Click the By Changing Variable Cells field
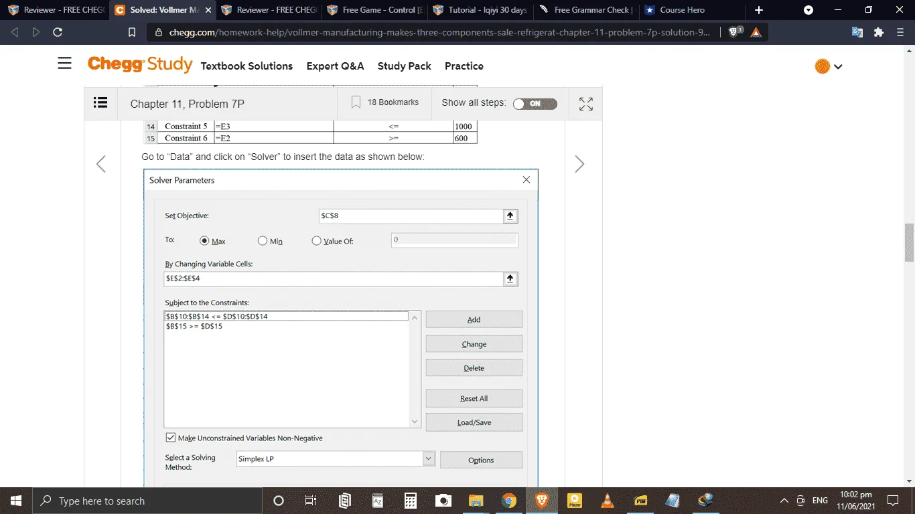The width and height of the screenshot is (915, 514). pyautogui.click(x=334, y=278)
